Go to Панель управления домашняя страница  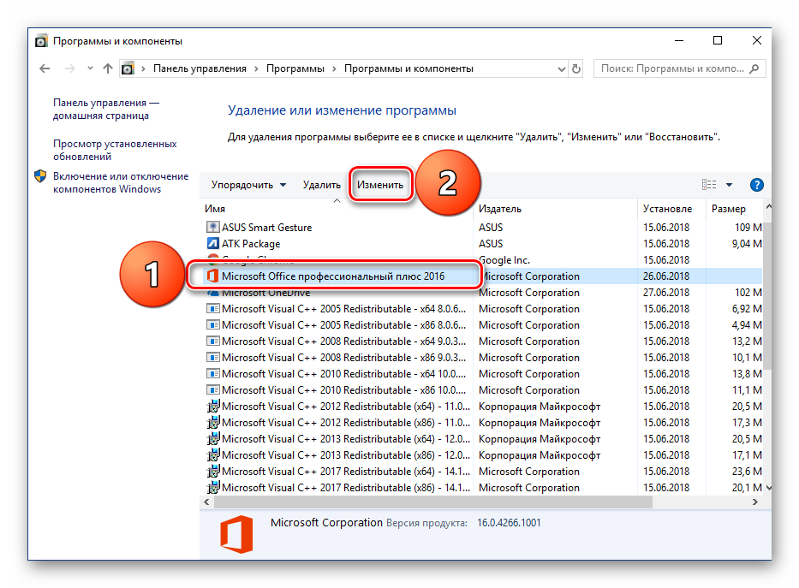click(x=105, y=109)
